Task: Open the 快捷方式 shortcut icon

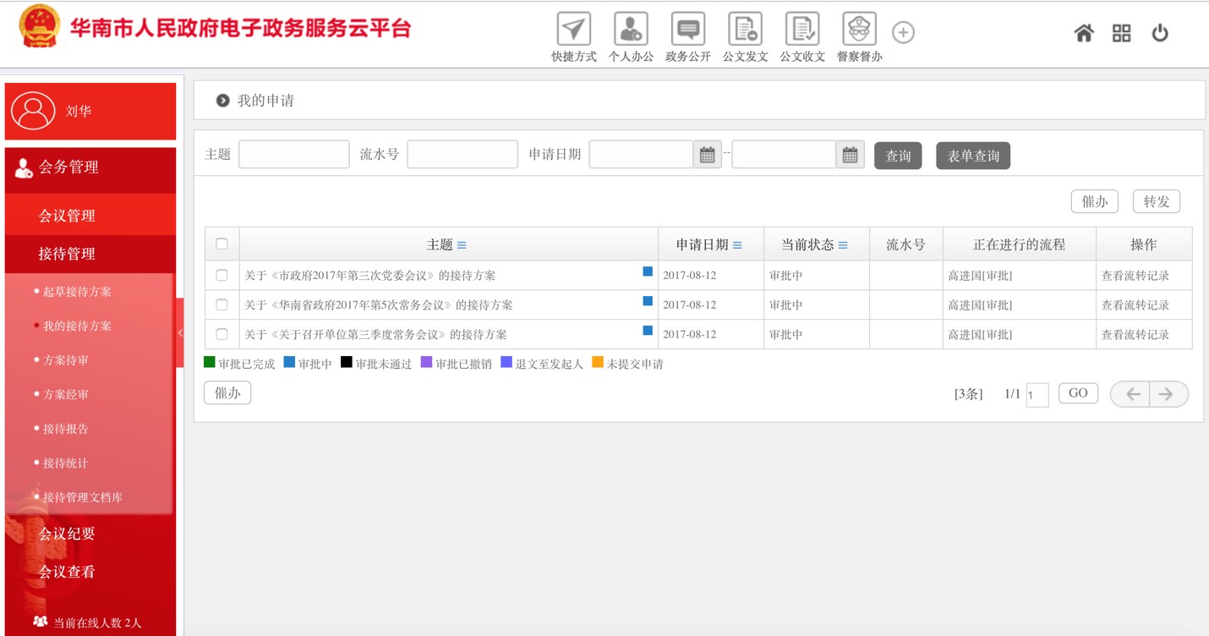Action: click(x=574, y=30)
